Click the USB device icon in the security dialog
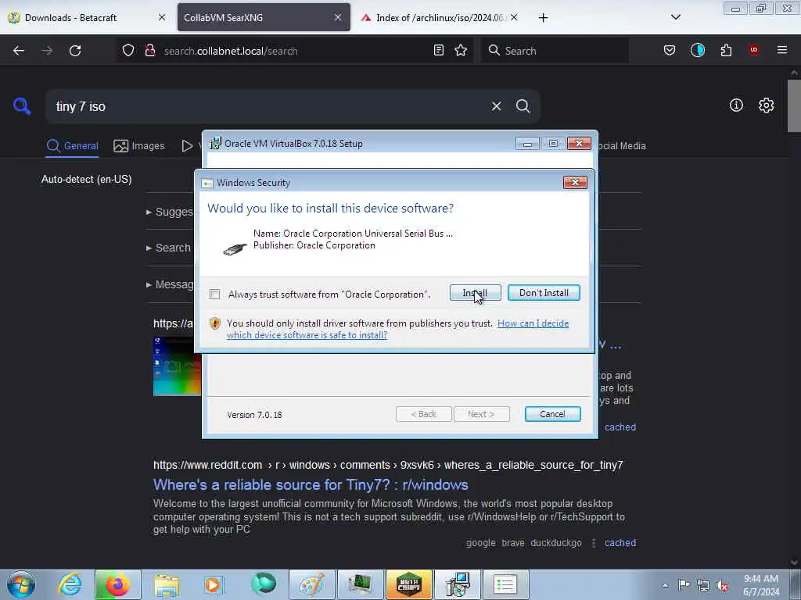 coord(235,248)
